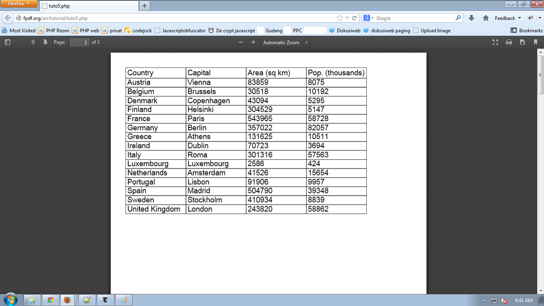Bookmark this page with the star

pyautogui.click(x=340, y=18)
